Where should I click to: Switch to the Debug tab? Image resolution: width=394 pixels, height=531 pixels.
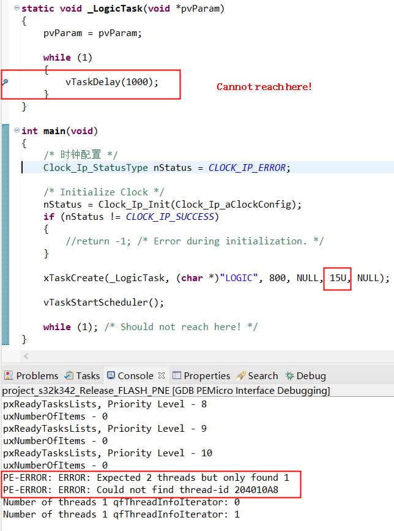(x=306, y=375)
